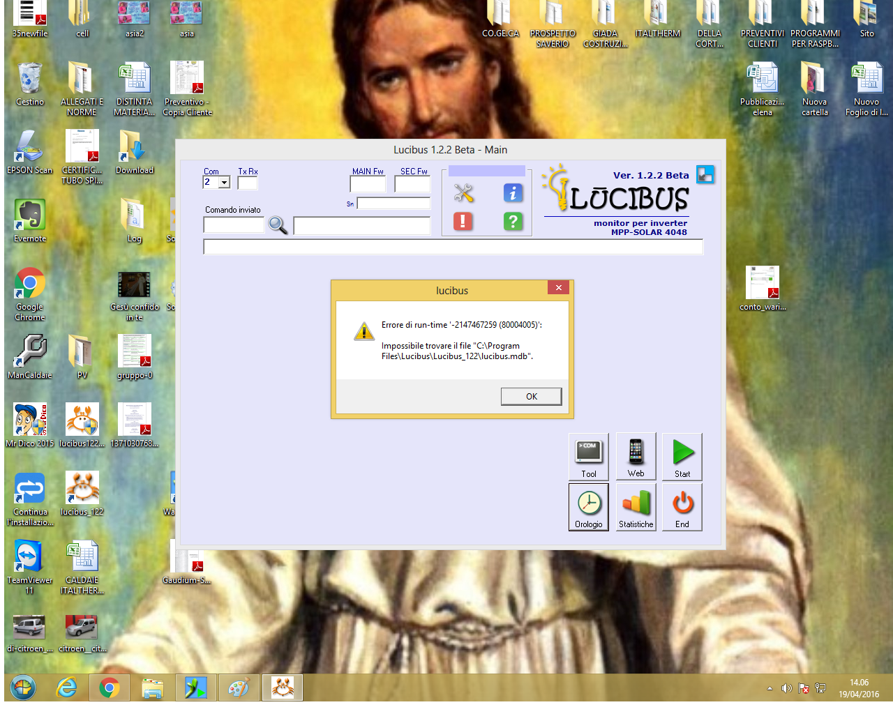Open the Web phone button
The image size is (893, 714).
(x=636, y=457)
